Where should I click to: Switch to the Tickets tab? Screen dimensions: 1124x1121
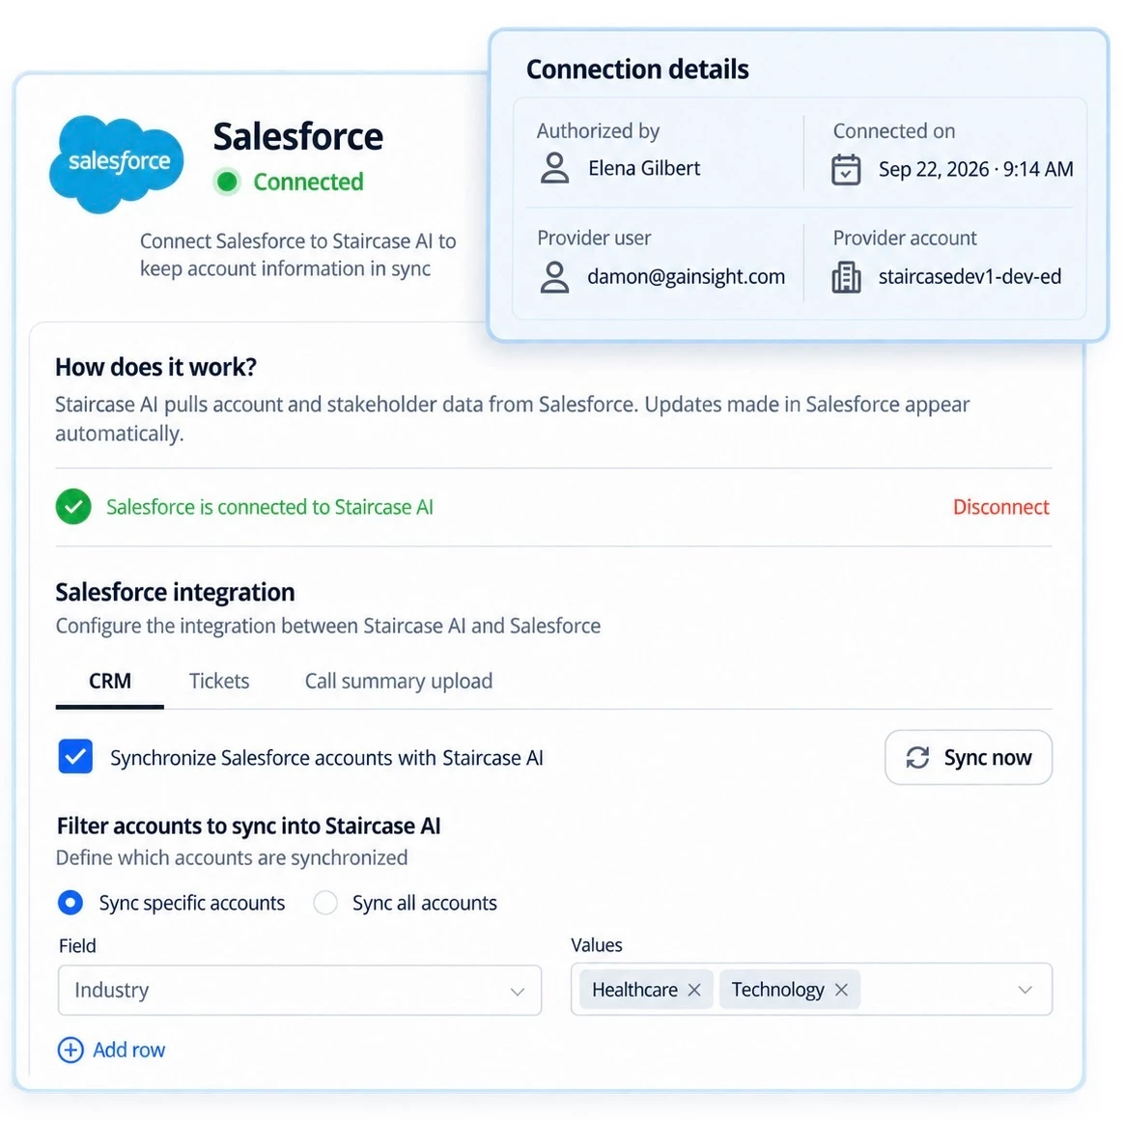coord(218,681)
